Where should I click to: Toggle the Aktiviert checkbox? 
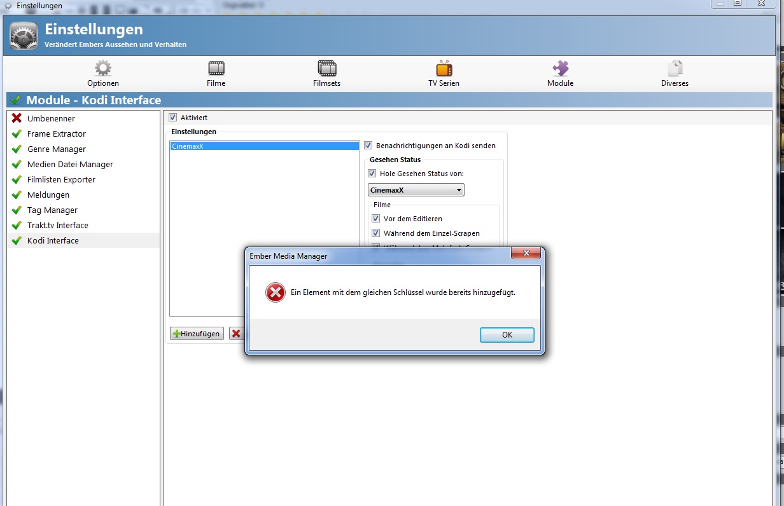pyautogui.click(x=172, y=118)
